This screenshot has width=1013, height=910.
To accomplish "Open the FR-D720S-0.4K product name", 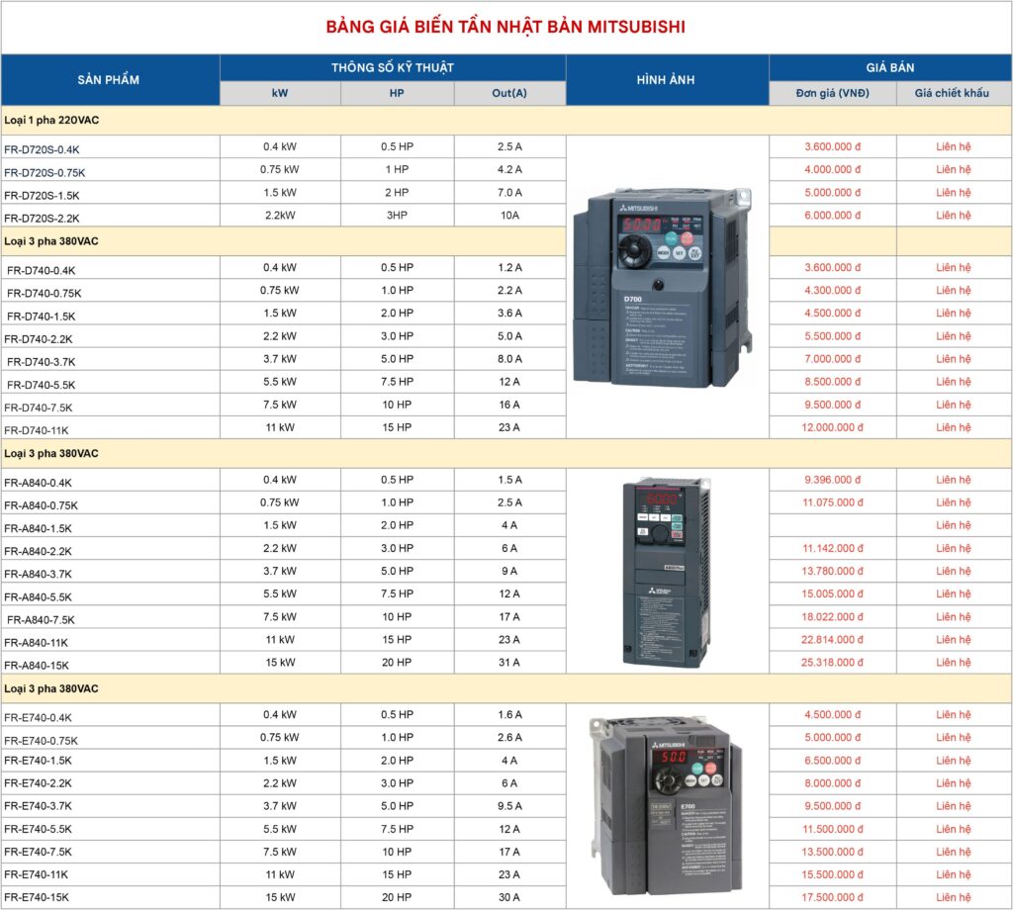I will coord(42,149).
